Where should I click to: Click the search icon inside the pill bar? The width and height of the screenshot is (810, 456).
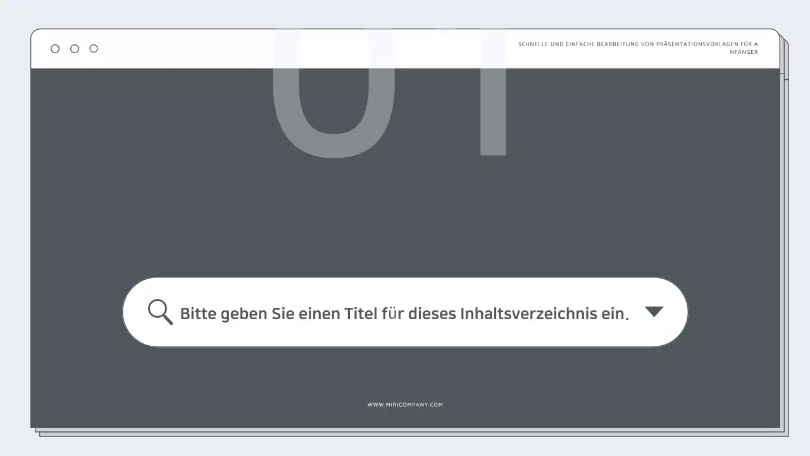pos(160,312)
